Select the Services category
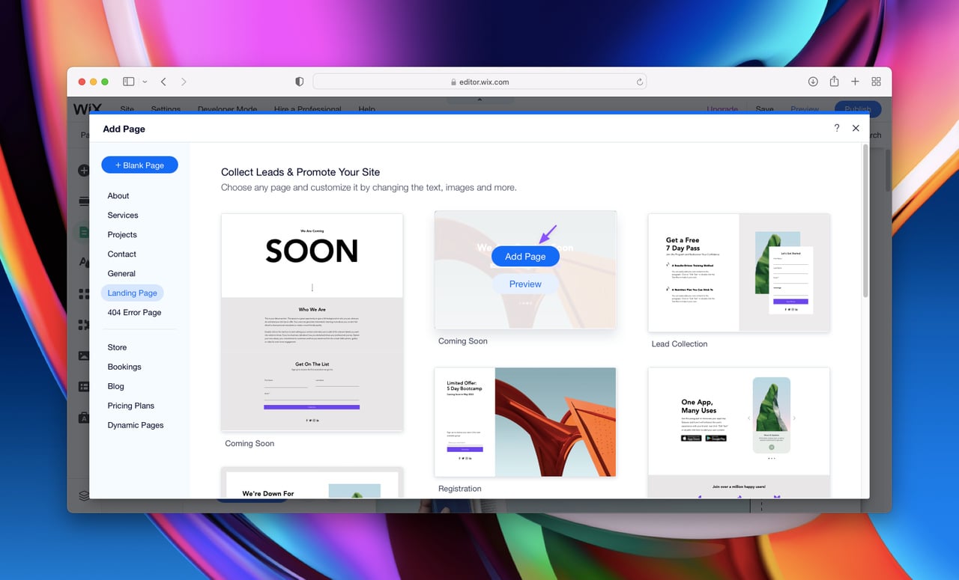Image resolution: width=959 pixels, height=580 pixels. [x=123, y=215]
